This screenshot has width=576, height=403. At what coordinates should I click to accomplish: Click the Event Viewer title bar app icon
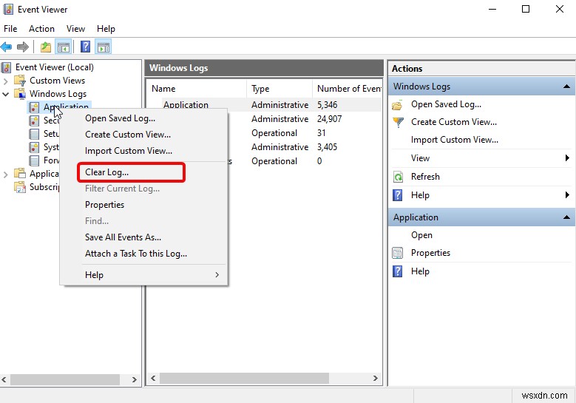(x=8, y=9)
